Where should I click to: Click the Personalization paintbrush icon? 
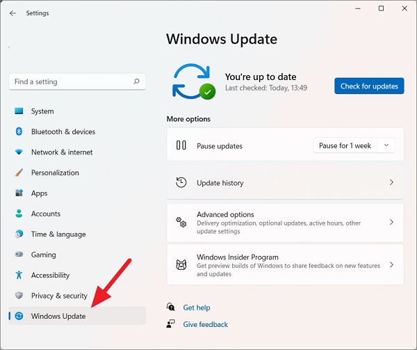point(19,173)
